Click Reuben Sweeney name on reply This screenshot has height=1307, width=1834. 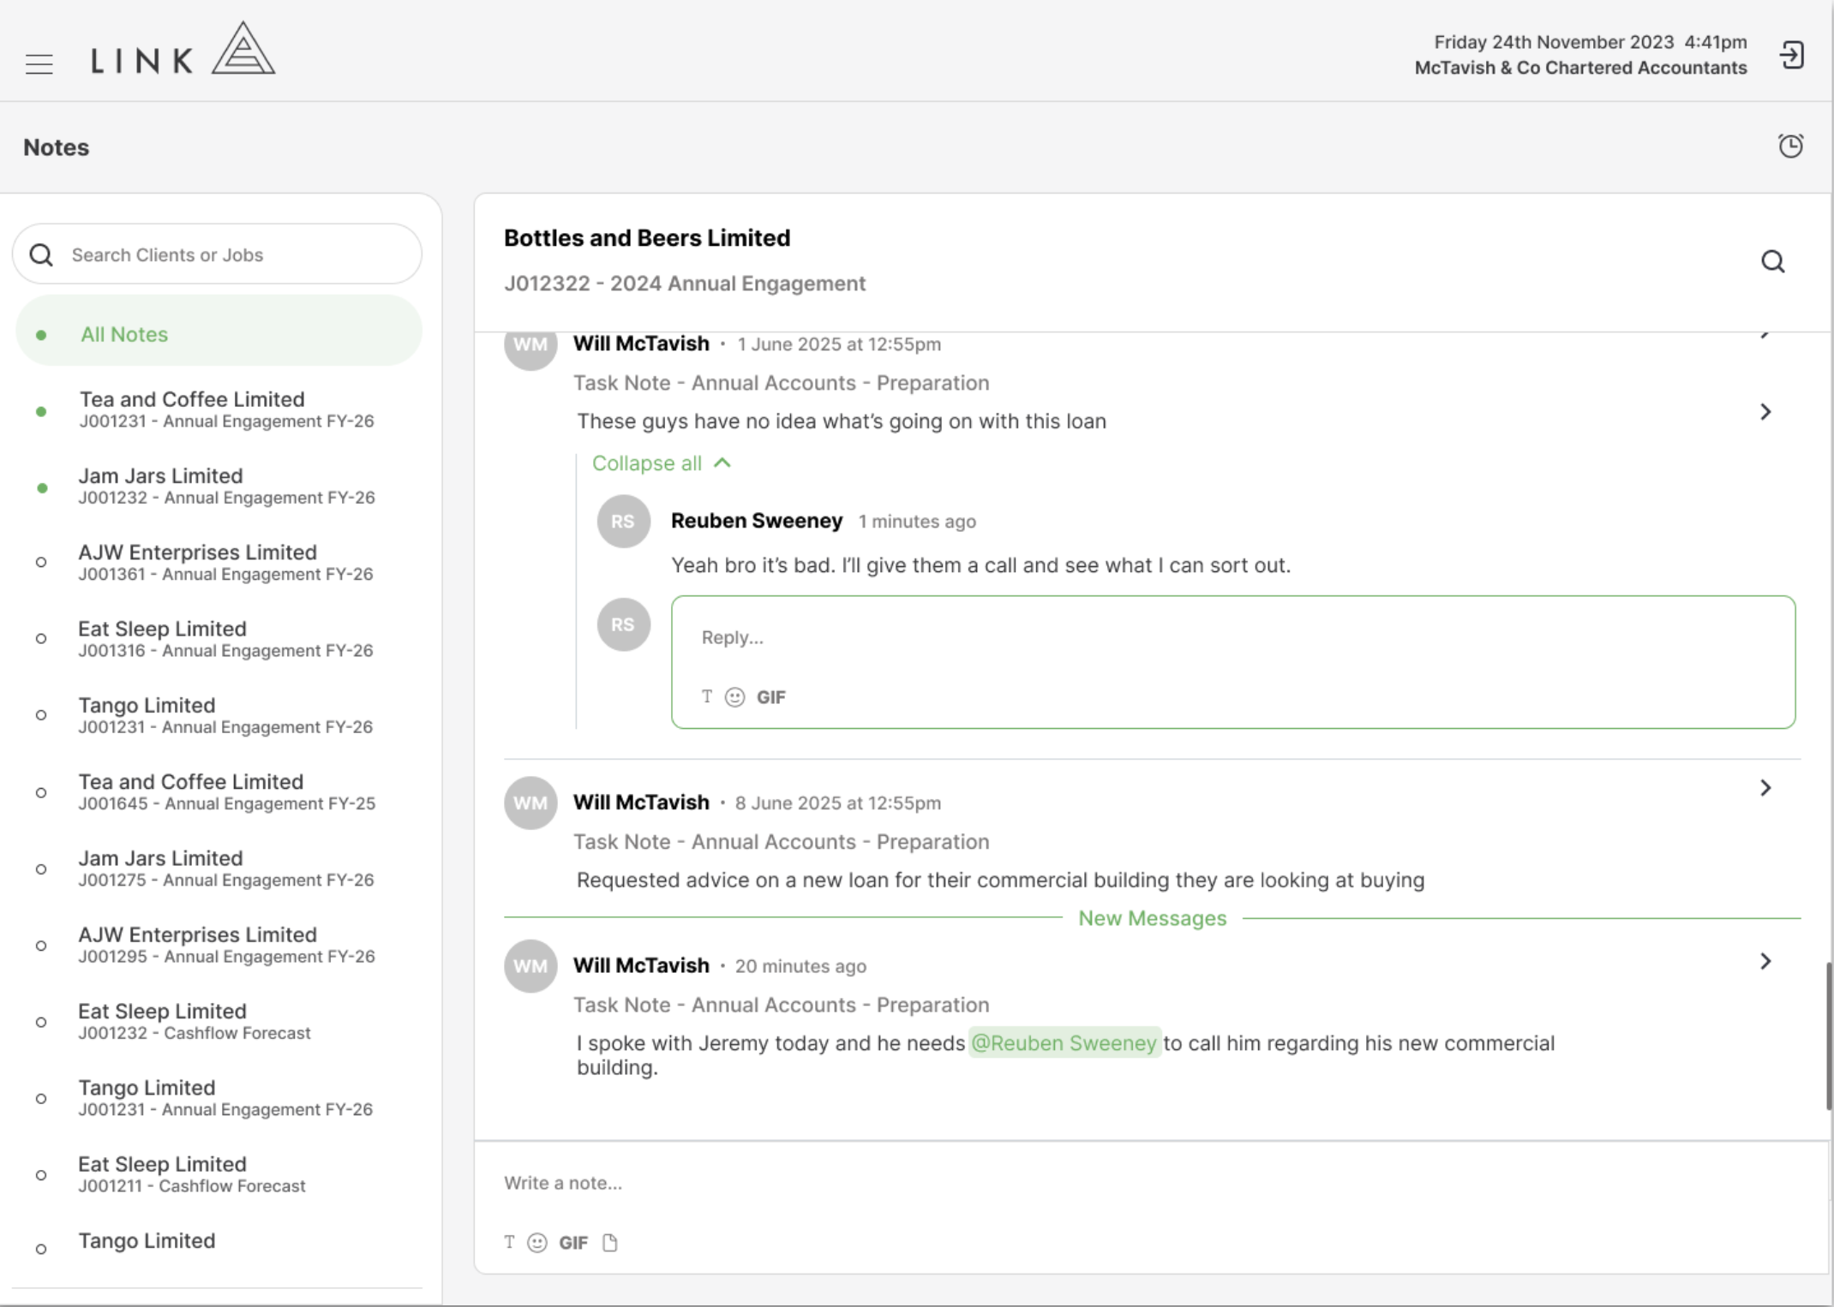tap(757, 521)
